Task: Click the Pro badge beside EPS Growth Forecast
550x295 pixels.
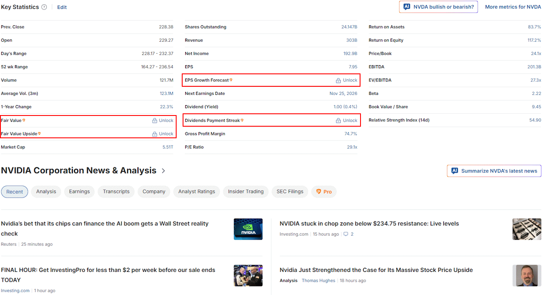Action: [231, 80]
